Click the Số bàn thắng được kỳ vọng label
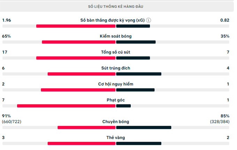 coord(113,20)
